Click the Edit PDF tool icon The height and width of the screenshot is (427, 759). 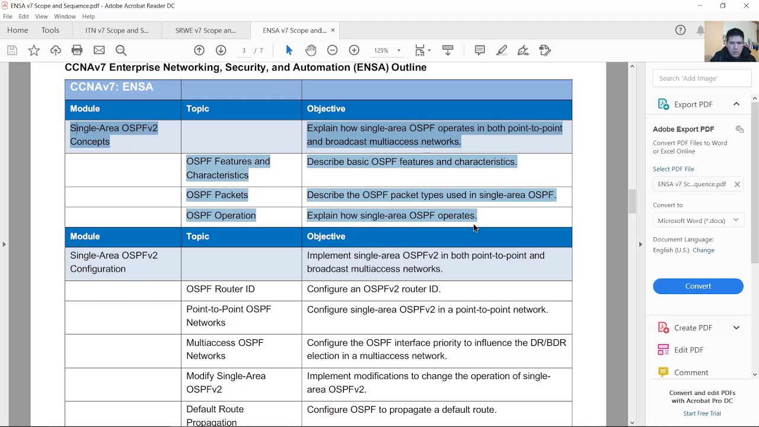[x=664, y=350]
